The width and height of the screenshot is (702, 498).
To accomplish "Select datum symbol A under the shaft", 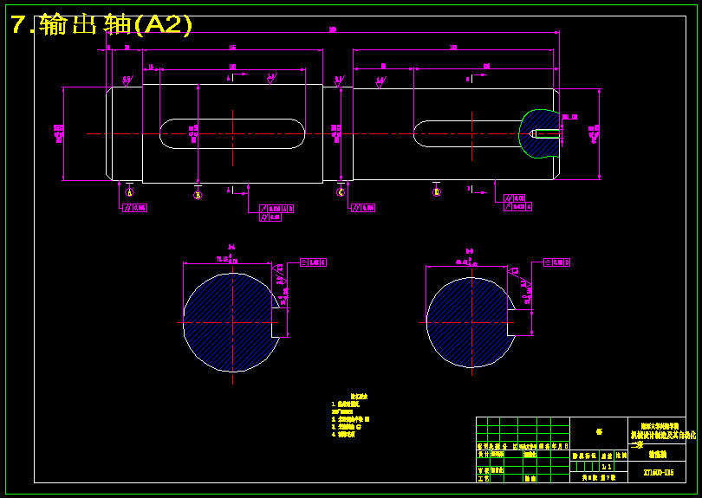I will point(130,192).
